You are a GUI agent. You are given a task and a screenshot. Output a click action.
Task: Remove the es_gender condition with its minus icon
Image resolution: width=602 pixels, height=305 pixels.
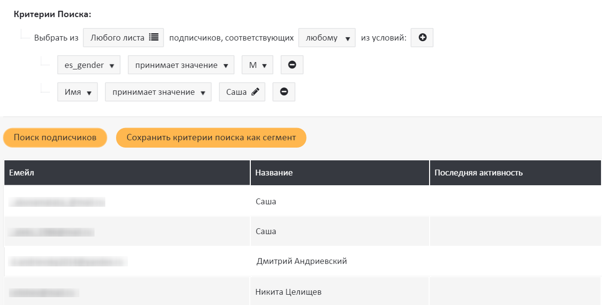coord(292,65)
